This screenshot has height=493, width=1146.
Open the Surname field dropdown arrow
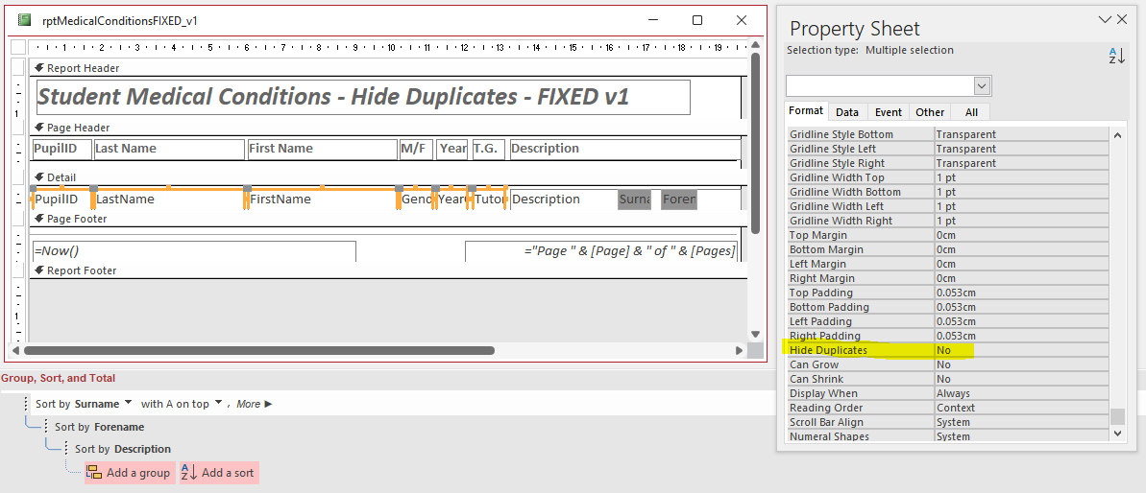(x=129, y=403)
